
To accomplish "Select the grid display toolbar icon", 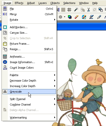I will tap(69, 10).
